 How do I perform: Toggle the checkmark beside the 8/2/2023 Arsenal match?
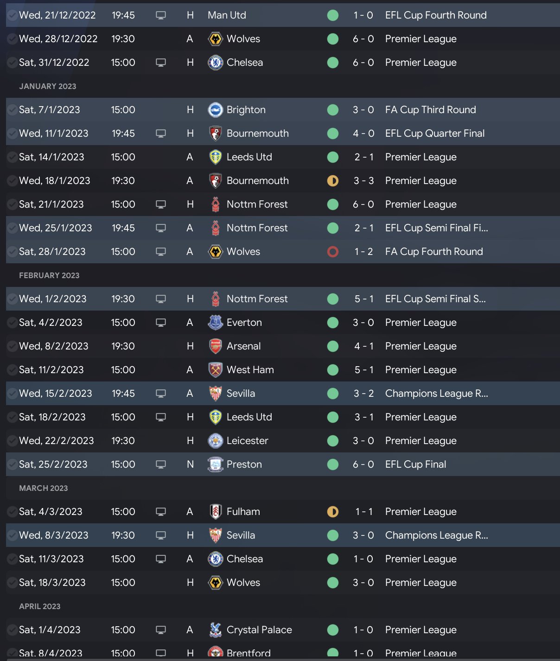click(x=12, y=346)
